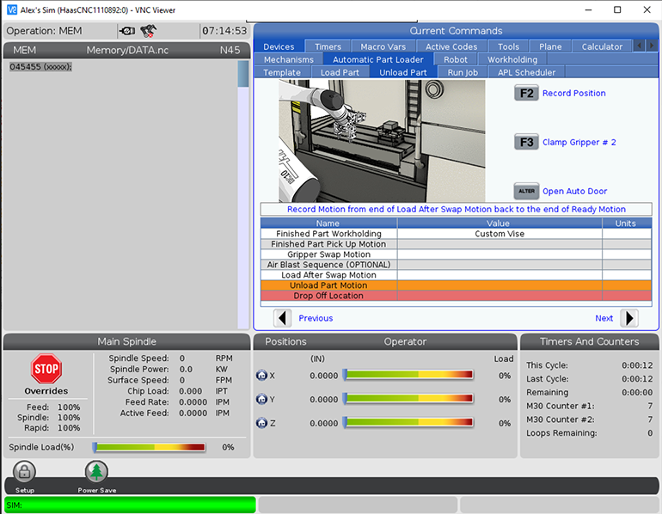Open the Macro Vars tab
This screenshot has width=662, height=514.
pos(383,46)
